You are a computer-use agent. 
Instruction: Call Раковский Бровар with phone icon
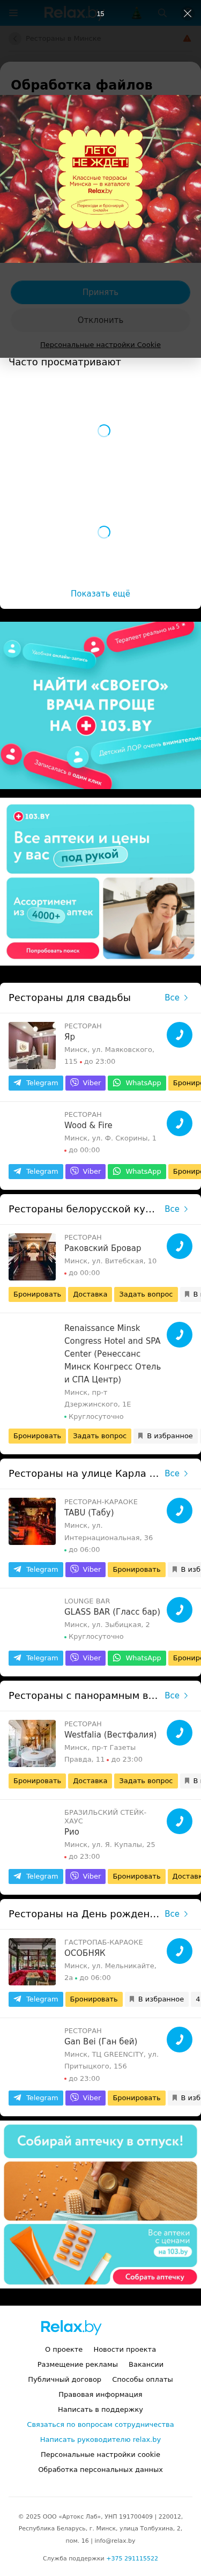[x=179, y=1246]
